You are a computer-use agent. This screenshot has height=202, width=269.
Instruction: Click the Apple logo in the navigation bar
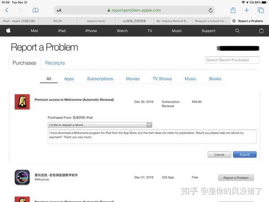click(9, 31)
